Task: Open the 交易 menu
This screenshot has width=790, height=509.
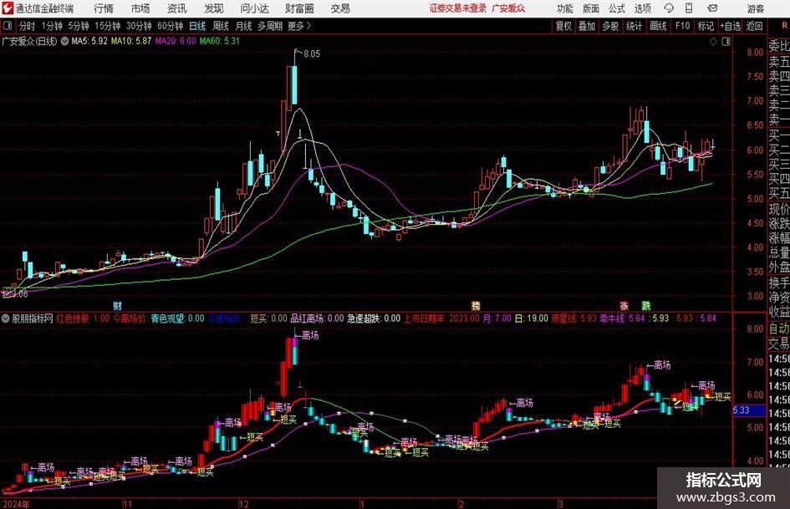Action: point(340,8)
